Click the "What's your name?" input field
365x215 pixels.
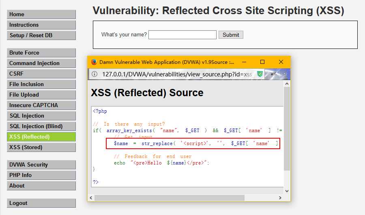coord(182,35)
